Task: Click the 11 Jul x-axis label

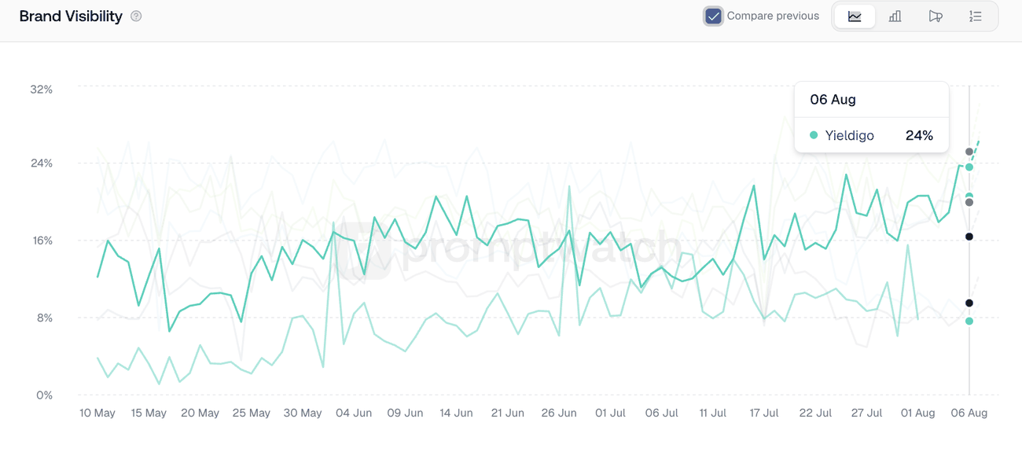Action: coord(713,413)
